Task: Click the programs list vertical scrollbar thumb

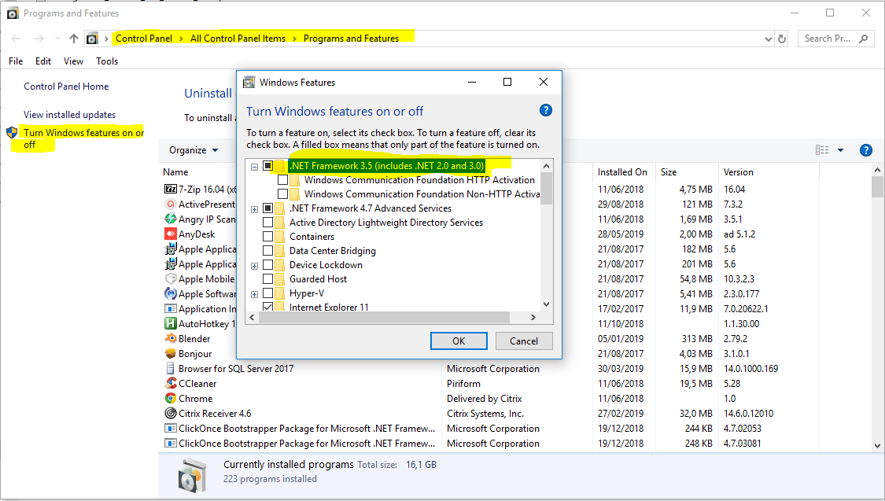Action: point(877,186)
